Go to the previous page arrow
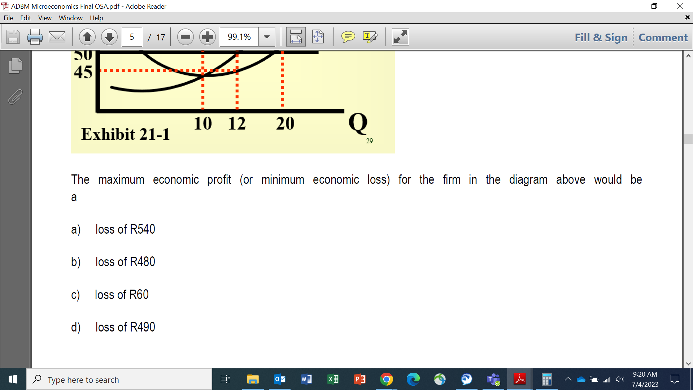The width and height of the screenshot is (693, 390). point(87,36)
